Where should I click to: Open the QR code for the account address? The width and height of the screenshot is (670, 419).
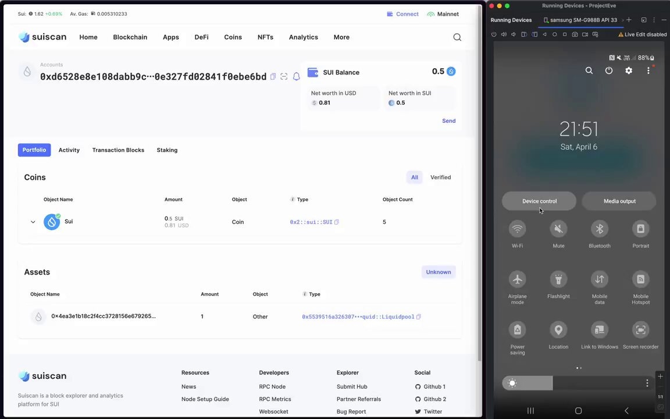point(284,76)
